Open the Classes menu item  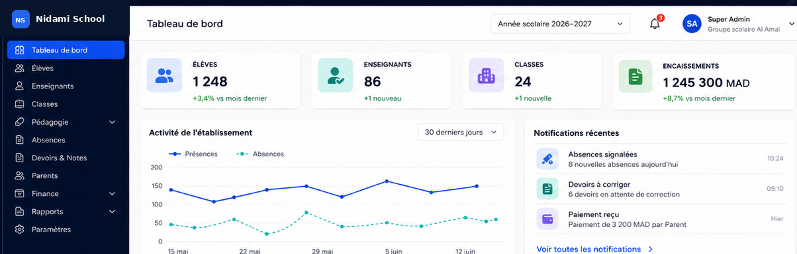66,104
